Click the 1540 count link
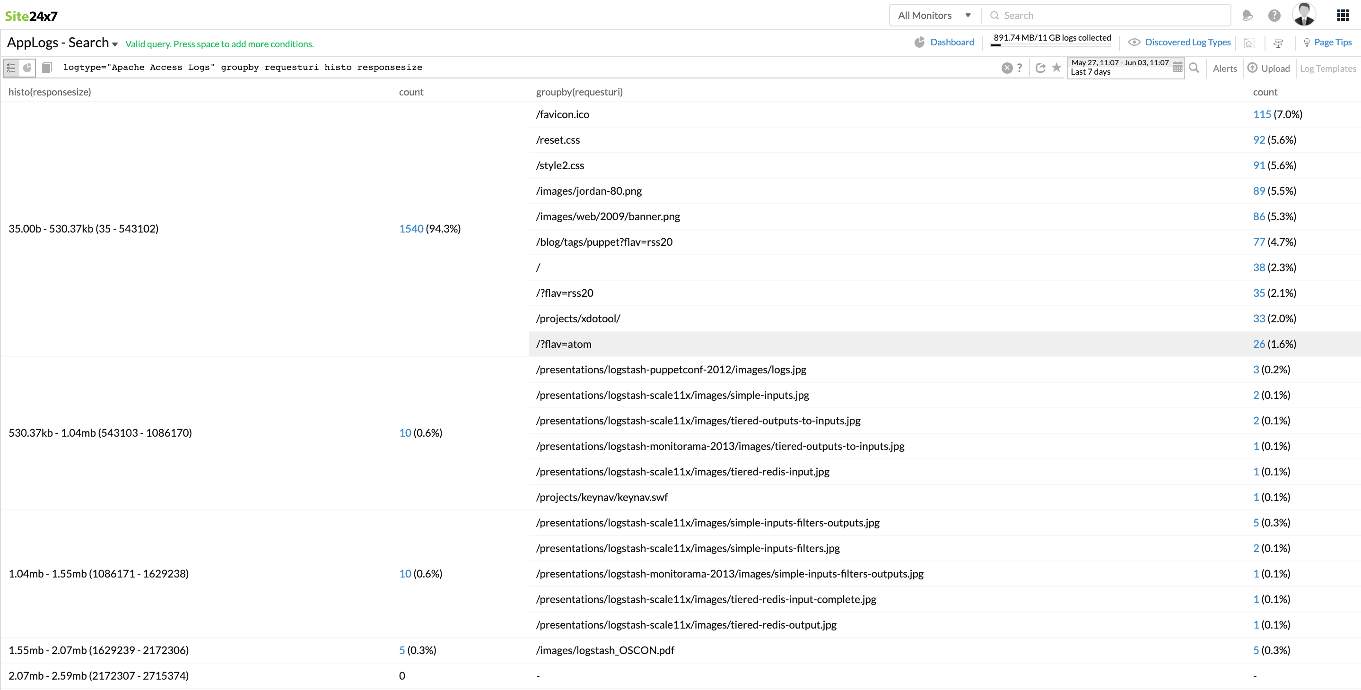 (411, 229)
